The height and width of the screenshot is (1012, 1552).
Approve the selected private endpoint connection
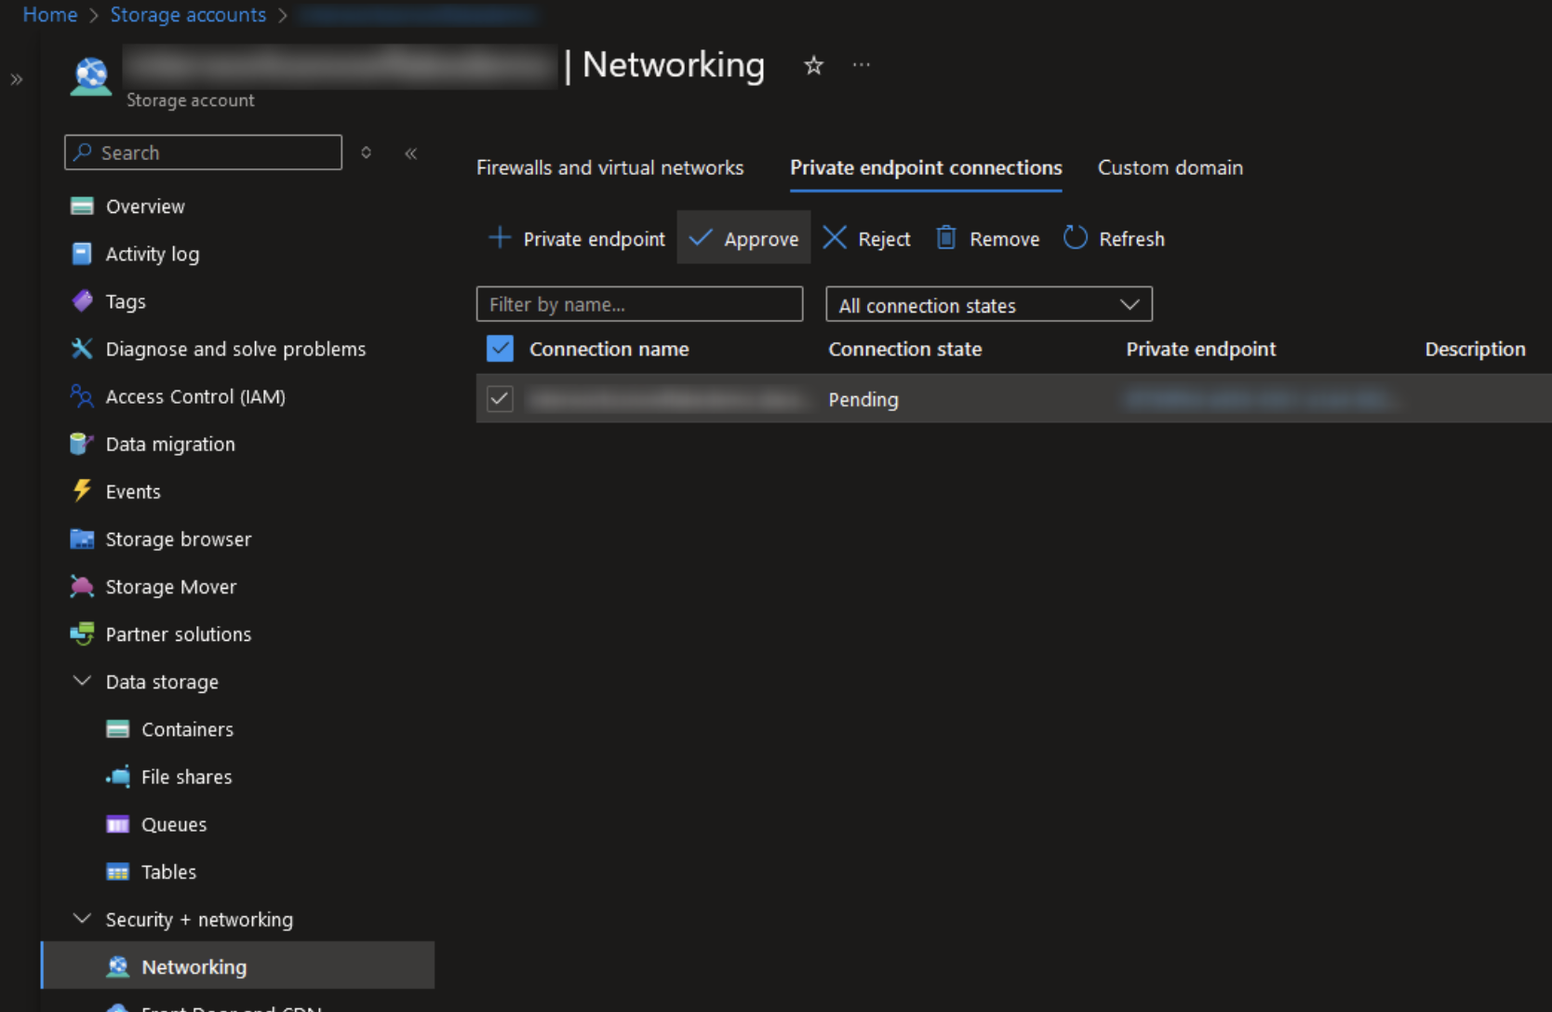(x=743, y=237)
